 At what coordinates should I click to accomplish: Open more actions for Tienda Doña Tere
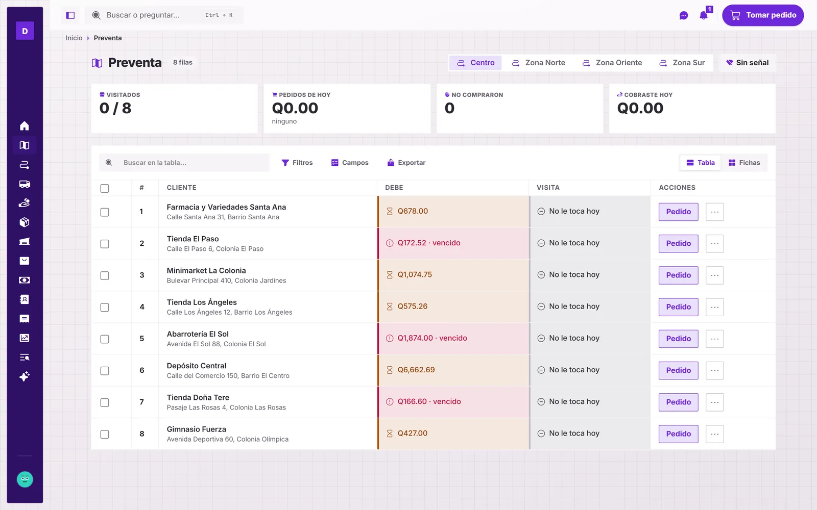(715, 402)
